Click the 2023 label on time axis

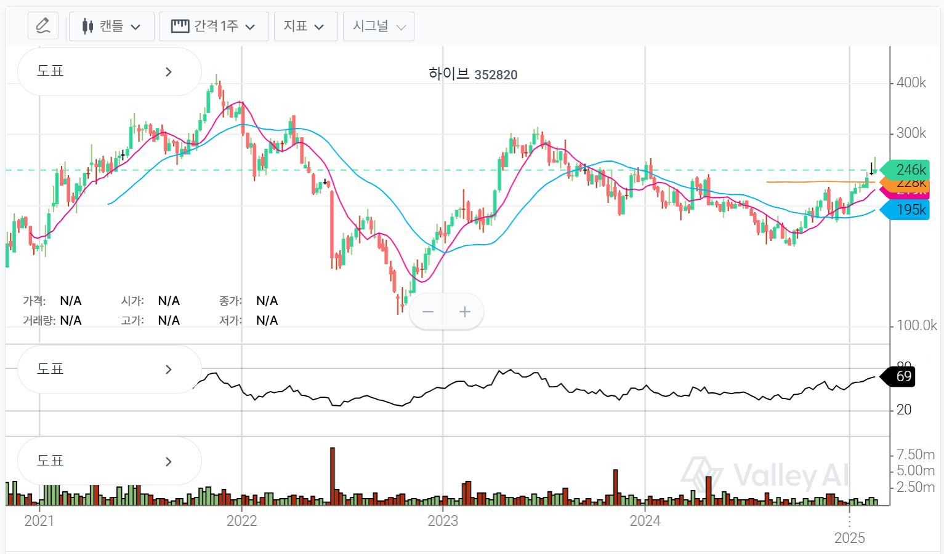pyautogui.click(x=443, y=521)
